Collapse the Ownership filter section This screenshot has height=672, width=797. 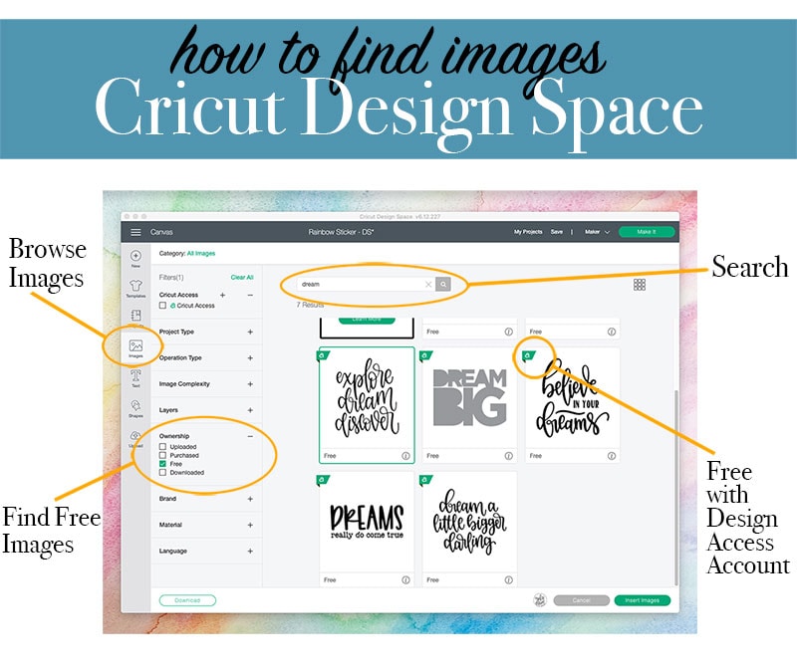[x=250, y=436]
